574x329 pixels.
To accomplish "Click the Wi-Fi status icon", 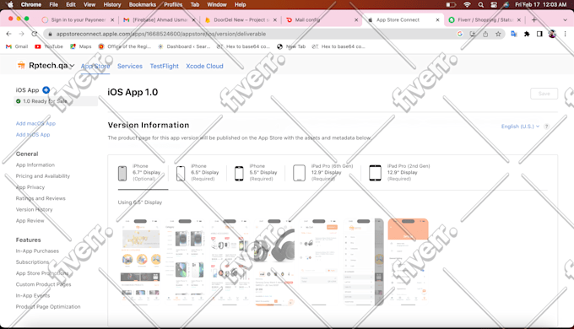I will pyautogui.click(x=467, y=5).
